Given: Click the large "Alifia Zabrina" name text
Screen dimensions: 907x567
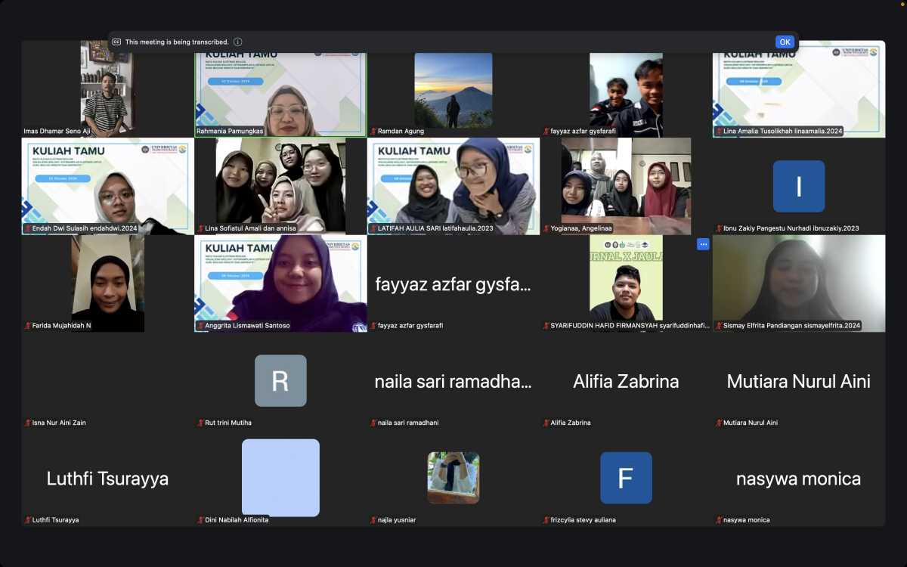Looking at the screenshot, I should pos(626,382).
